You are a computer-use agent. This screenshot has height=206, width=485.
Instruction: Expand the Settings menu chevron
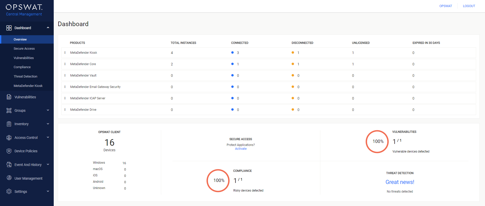[x=48, y=191]
